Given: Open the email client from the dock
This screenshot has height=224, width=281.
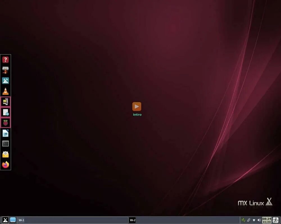Looking at the screenshot, I should coord(5,154).
